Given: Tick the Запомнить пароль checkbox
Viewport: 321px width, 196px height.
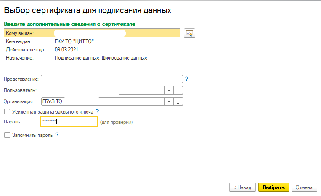Looking at the screenshot, I should point(7,135).
